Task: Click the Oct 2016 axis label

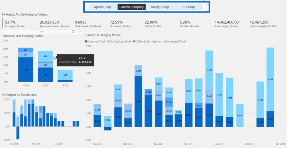Action: (128, 144)
